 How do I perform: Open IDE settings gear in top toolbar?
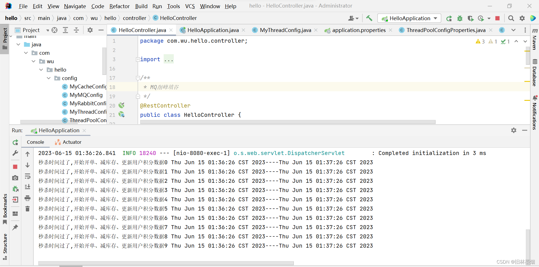tap(522, 18)
